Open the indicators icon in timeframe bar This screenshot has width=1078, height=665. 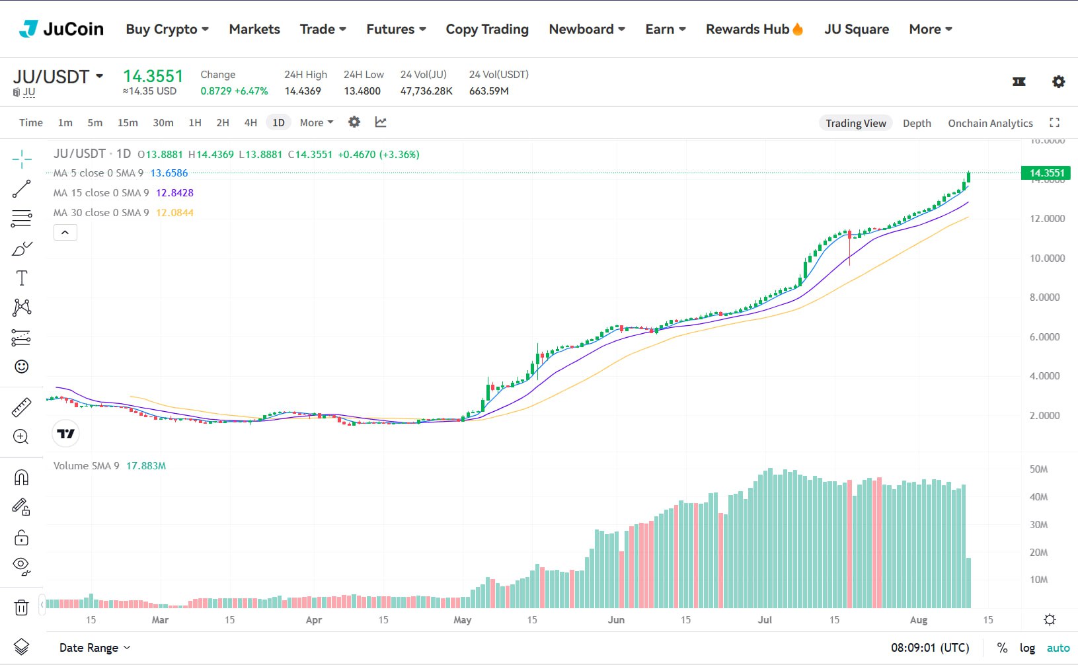[x=381, y=122]
